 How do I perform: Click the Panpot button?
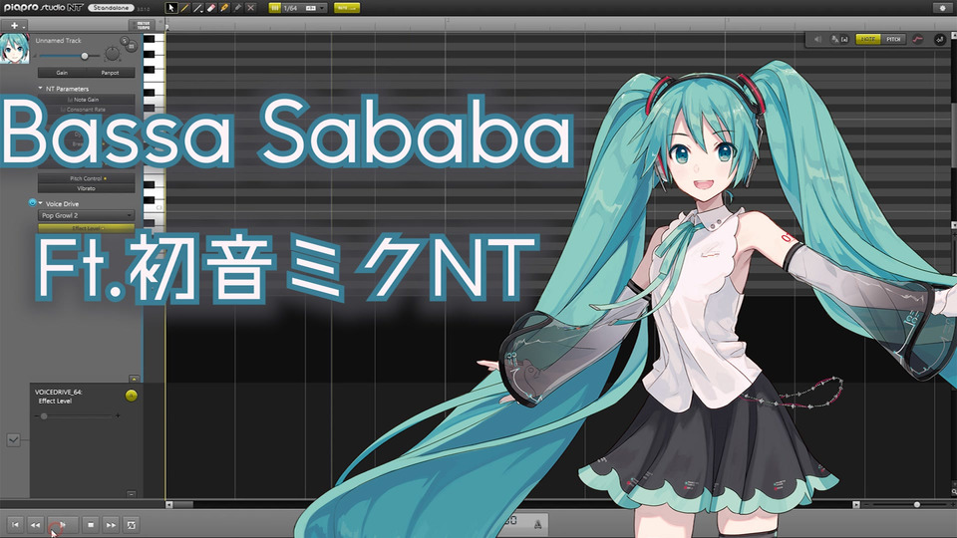coord(110,73)
